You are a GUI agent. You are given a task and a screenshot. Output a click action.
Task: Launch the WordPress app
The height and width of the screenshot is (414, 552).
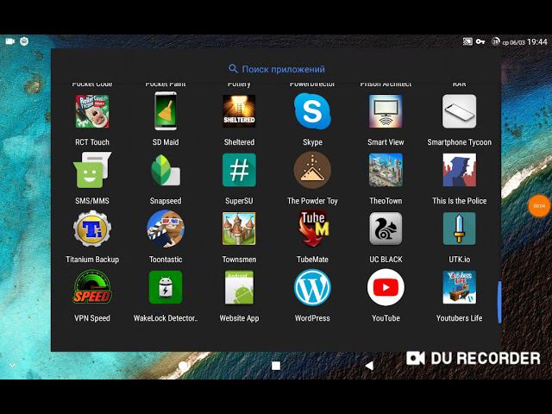pos(312,287)
